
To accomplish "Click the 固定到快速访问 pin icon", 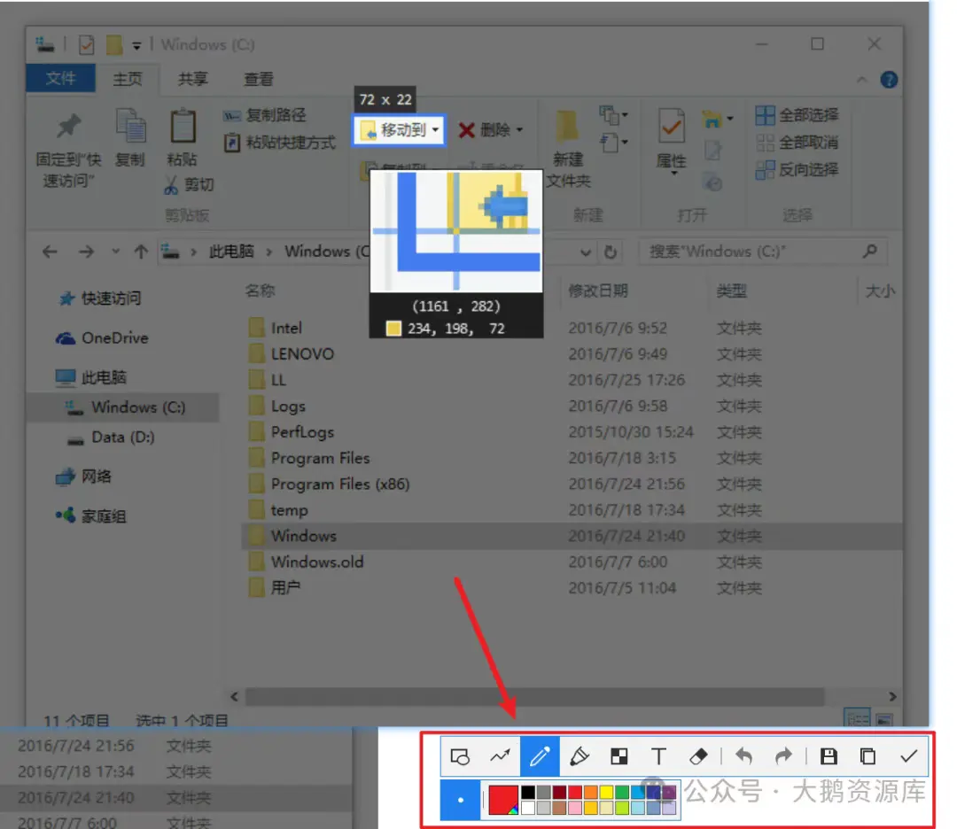I will pyautogui.click(x=68, y=127).
